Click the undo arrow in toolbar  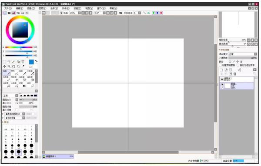pos(43,13)
